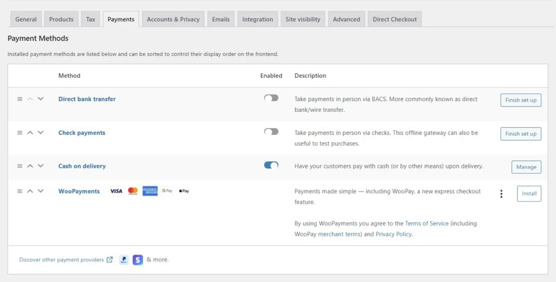Enable the Direct bank transfer toggle
The image size is (556, 282).
click(x=271, y=98)
